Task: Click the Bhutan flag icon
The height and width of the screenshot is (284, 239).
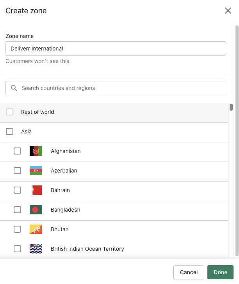Action: [x=36, y=229]
